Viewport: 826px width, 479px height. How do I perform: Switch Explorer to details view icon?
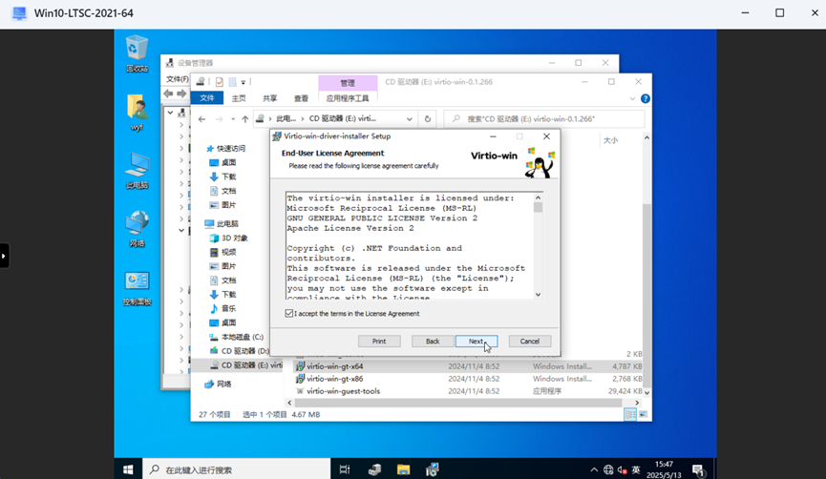(630, 415)
